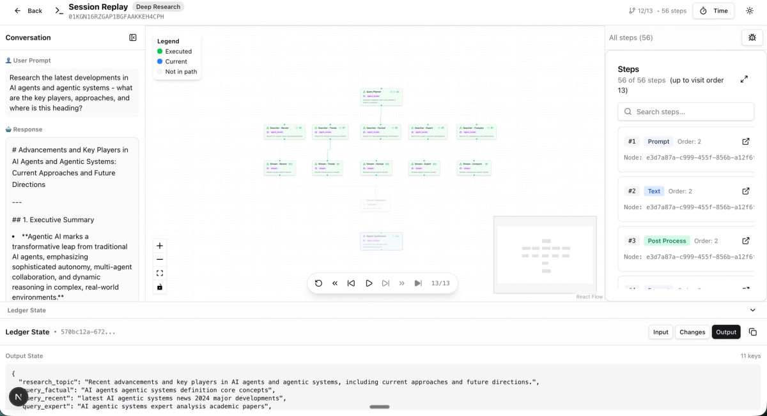The width and height of the screenshot is (767, 416).
Task: Fit the flow graph to view
Action: point(160,273)
